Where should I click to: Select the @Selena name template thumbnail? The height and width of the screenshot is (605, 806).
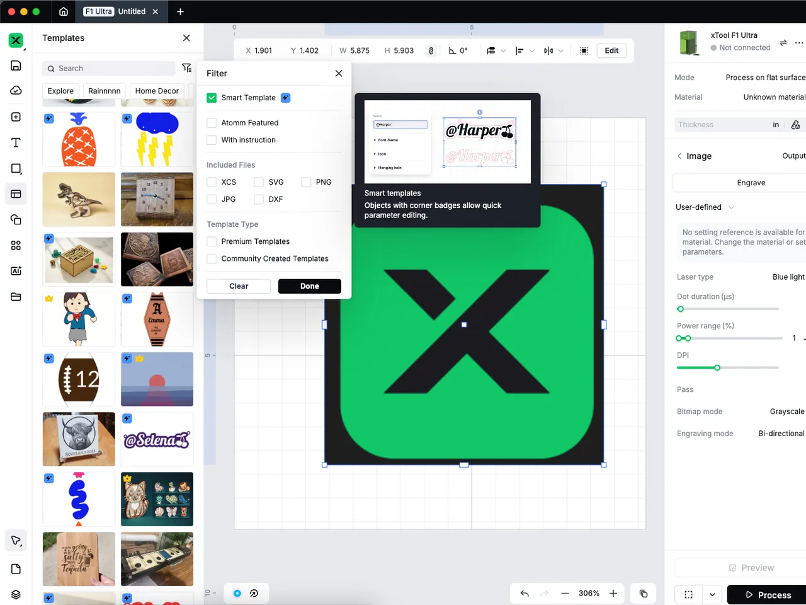tap(157, 439)
